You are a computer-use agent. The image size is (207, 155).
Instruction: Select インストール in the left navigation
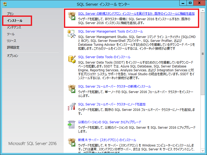pyautogui.click(x=14, y=21)
